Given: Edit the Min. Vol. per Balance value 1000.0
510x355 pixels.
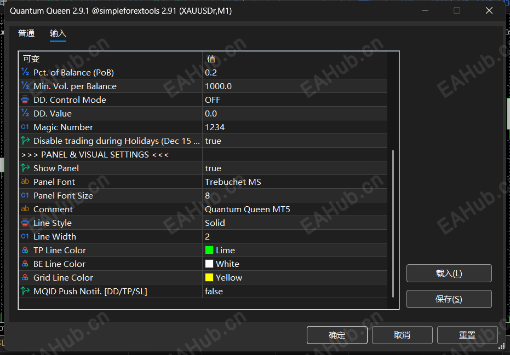Looking at the screenshot, I should coord(295,86).
